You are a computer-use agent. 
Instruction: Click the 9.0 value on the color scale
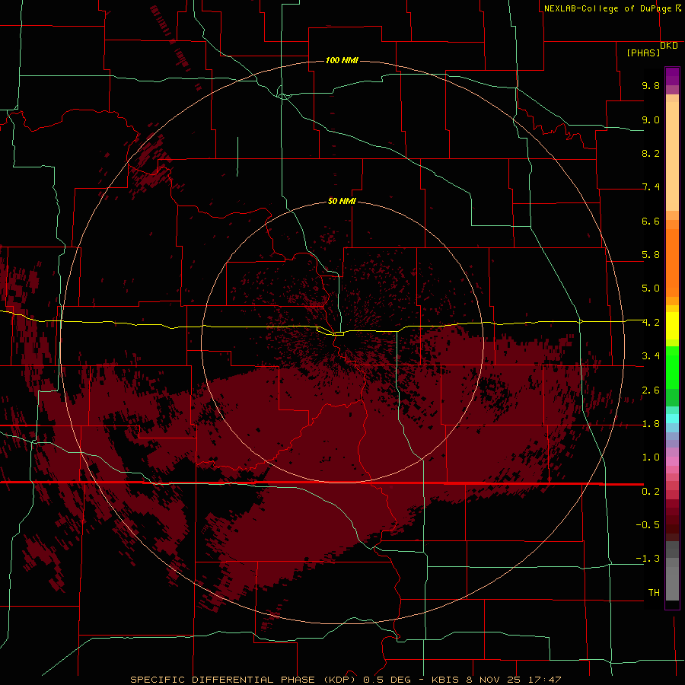tap(651, 119)
